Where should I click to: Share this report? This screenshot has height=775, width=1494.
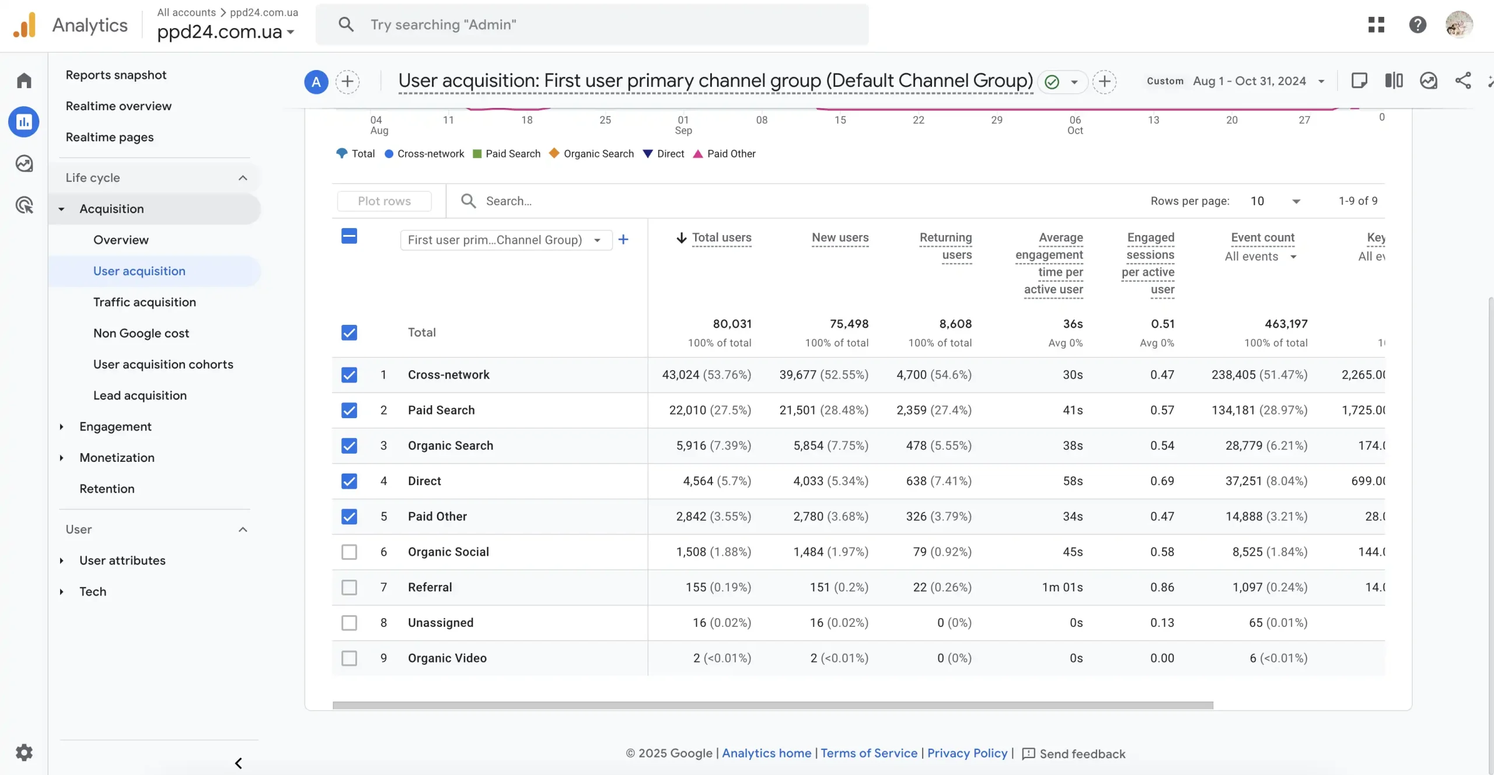pos(1462,80)
